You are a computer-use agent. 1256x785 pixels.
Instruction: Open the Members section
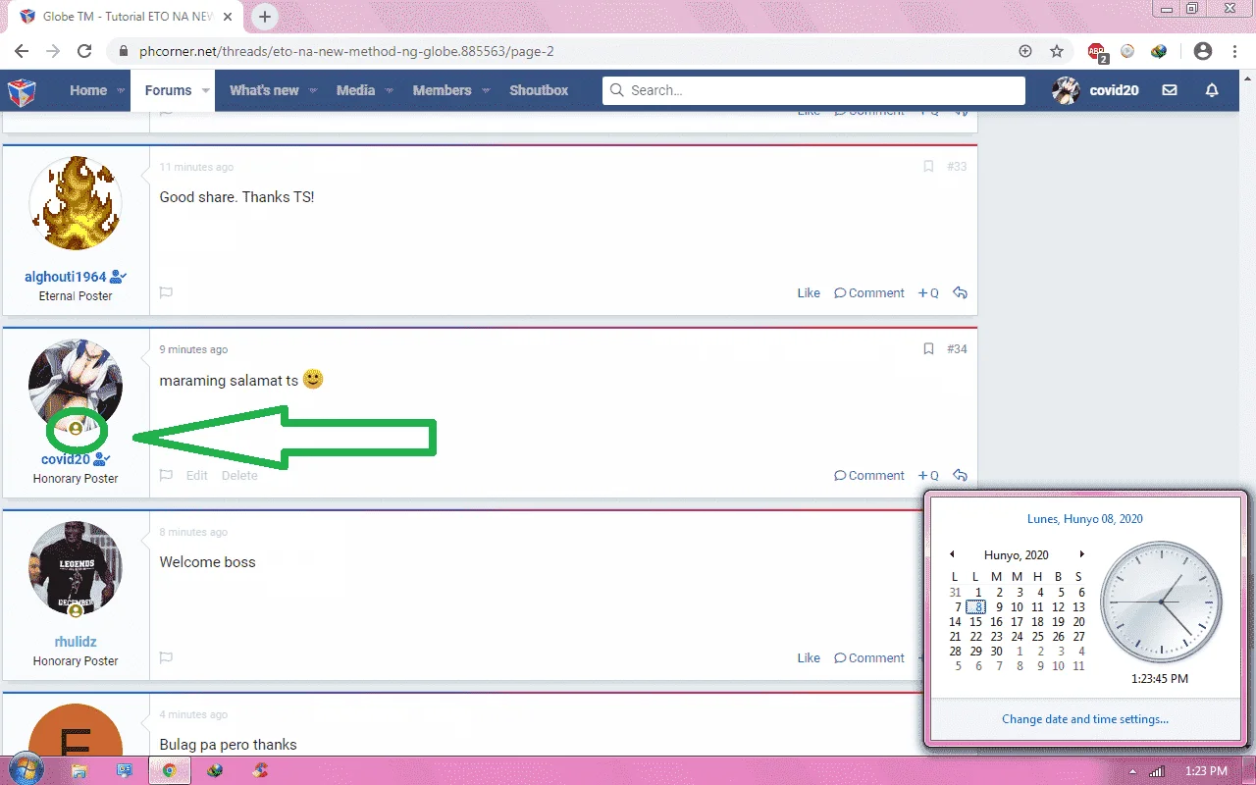tap(442, 90)
